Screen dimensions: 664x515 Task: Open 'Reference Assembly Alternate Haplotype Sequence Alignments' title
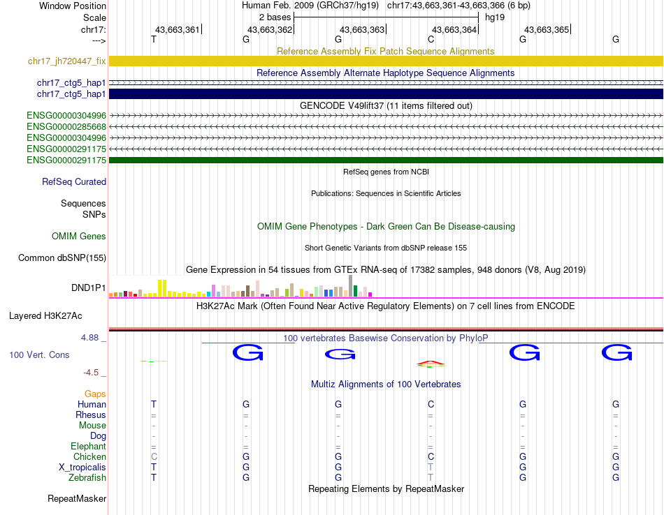click(x=385, y=73)
